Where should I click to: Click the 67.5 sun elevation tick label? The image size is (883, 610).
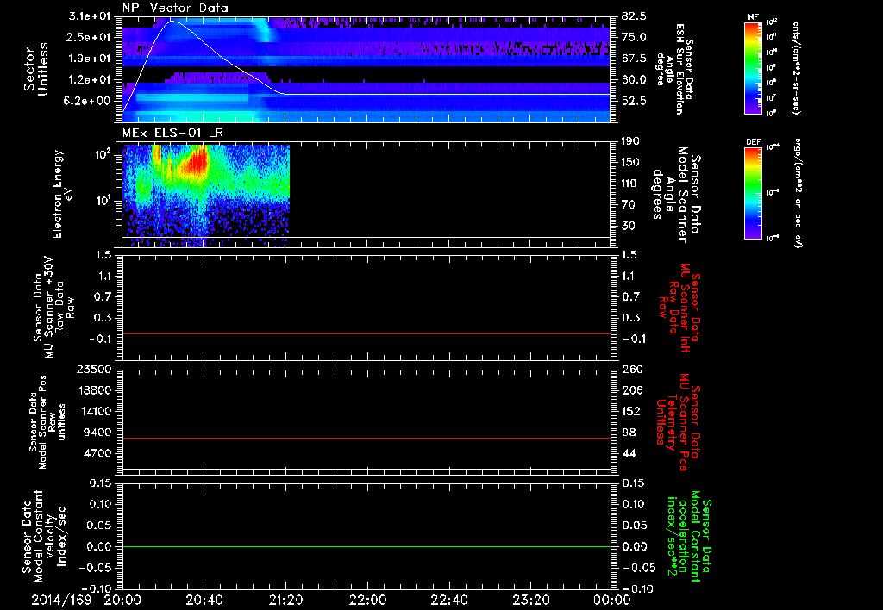coord(634,59)
